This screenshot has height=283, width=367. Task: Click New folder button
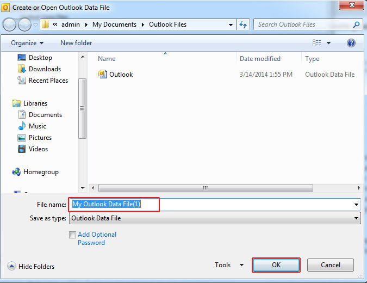click(76, 43)
